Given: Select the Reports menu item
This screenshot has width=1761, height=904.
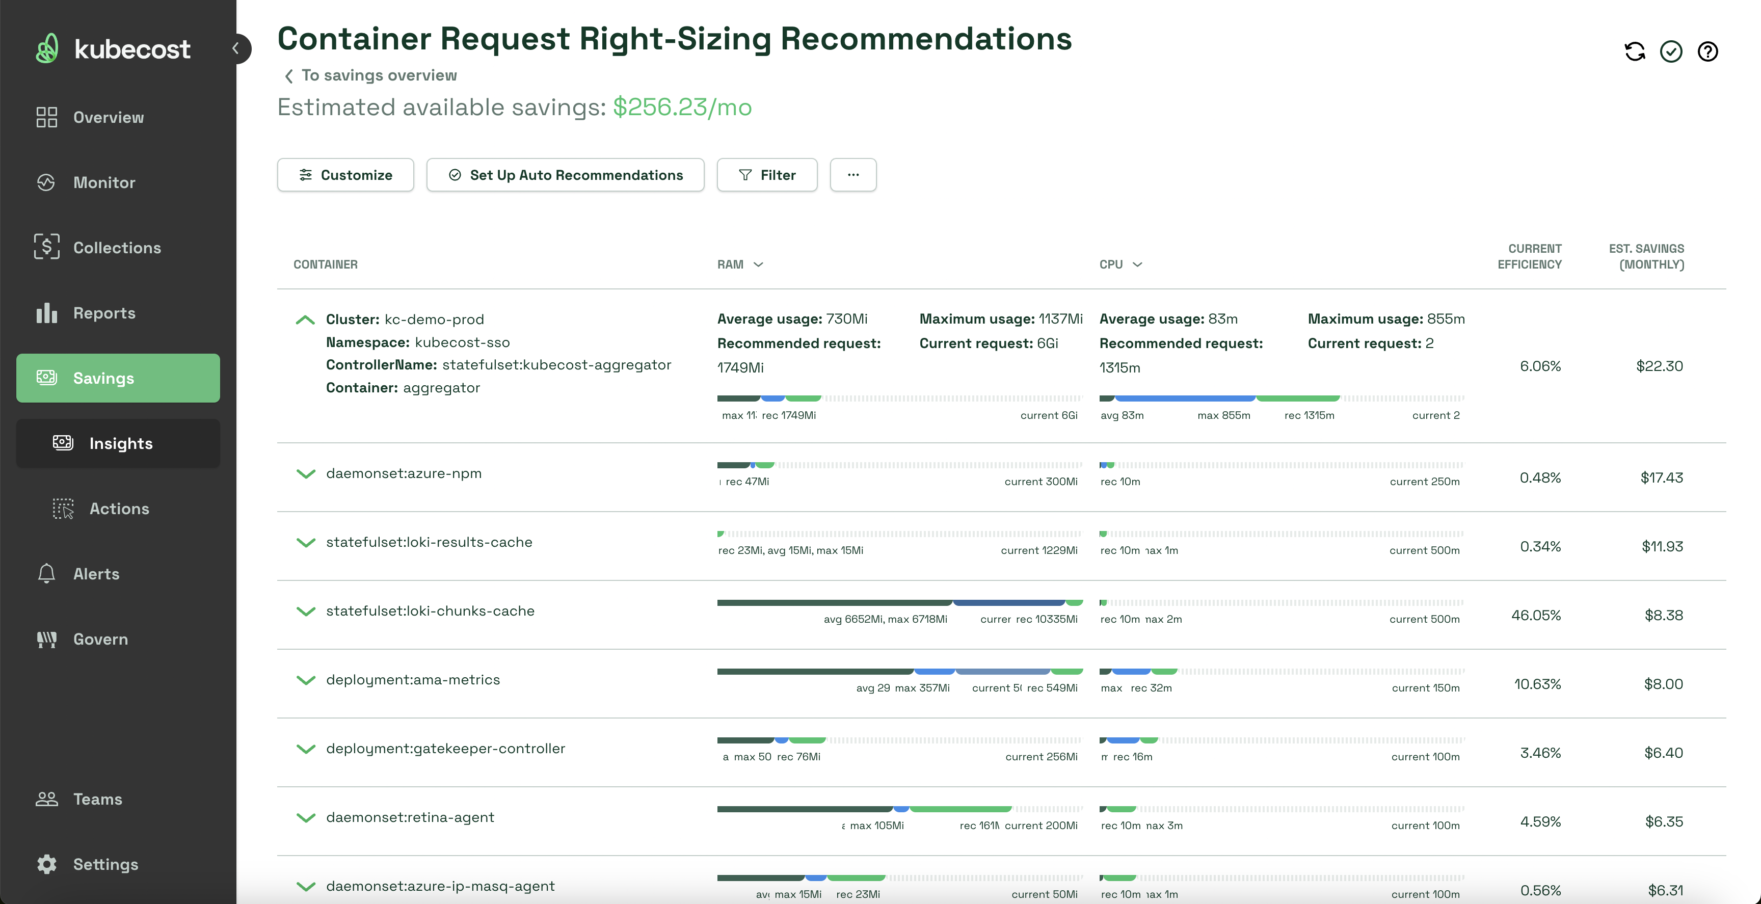Looking at the screenshot, I should coord(118,312).
